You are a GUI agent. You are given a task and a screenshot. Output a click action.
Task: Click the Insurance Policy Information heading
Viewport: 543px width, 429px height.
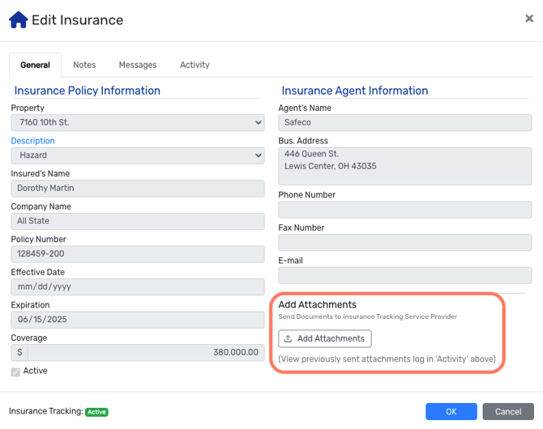coord(87,91)
